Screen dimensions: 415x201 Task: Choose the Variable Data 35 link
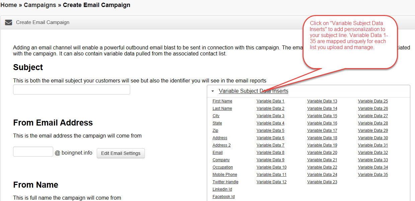coord(373,175)
